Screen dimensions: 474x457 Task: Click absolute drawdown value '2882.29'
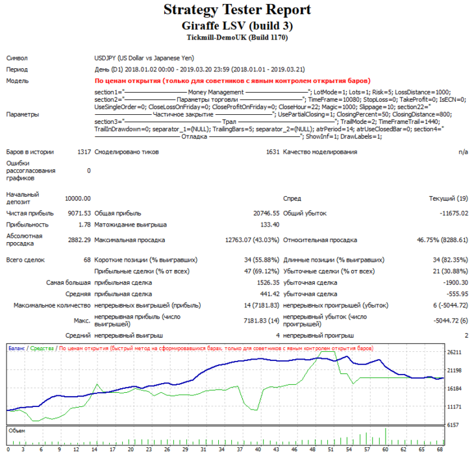pyautogui.click(x=79, y=240)
